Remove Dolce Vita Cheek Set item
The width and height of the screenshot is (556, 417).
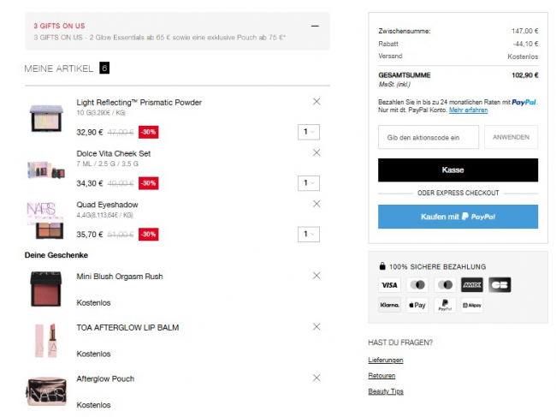[x=316, y=152]
